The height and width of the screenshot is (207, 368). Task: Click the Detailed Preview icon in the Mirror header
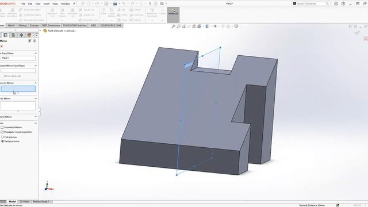click(x=29, y=41)
